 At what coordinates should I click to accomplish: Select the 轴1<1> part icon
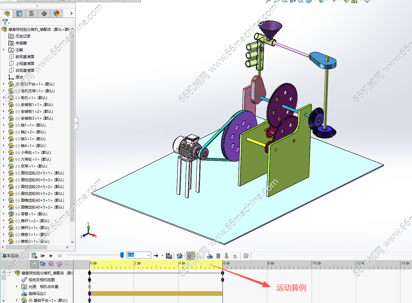(x=11, y=125)
